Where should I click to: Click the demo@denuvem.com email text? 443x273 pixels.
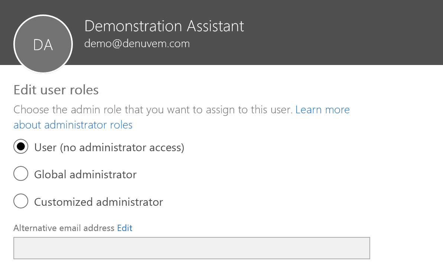coord(137,43)
